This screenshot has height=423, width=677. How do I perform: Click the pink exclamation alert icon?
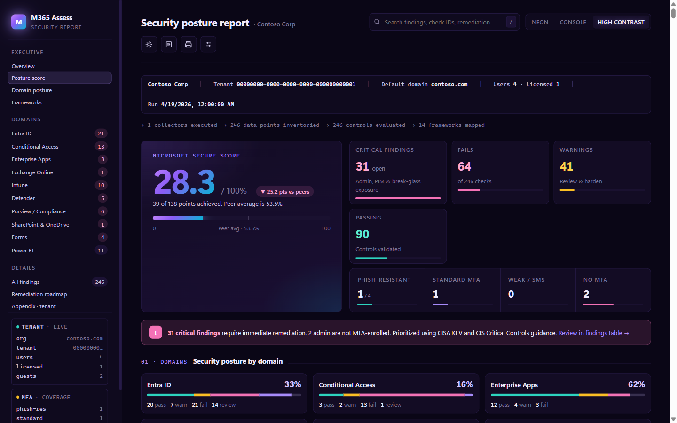pyautogui.click(x=156, y=332)
